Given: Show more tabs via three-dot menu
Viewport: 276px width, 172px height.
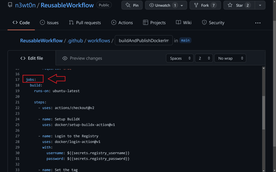Looking at the screenshot, I should point(258,23).
